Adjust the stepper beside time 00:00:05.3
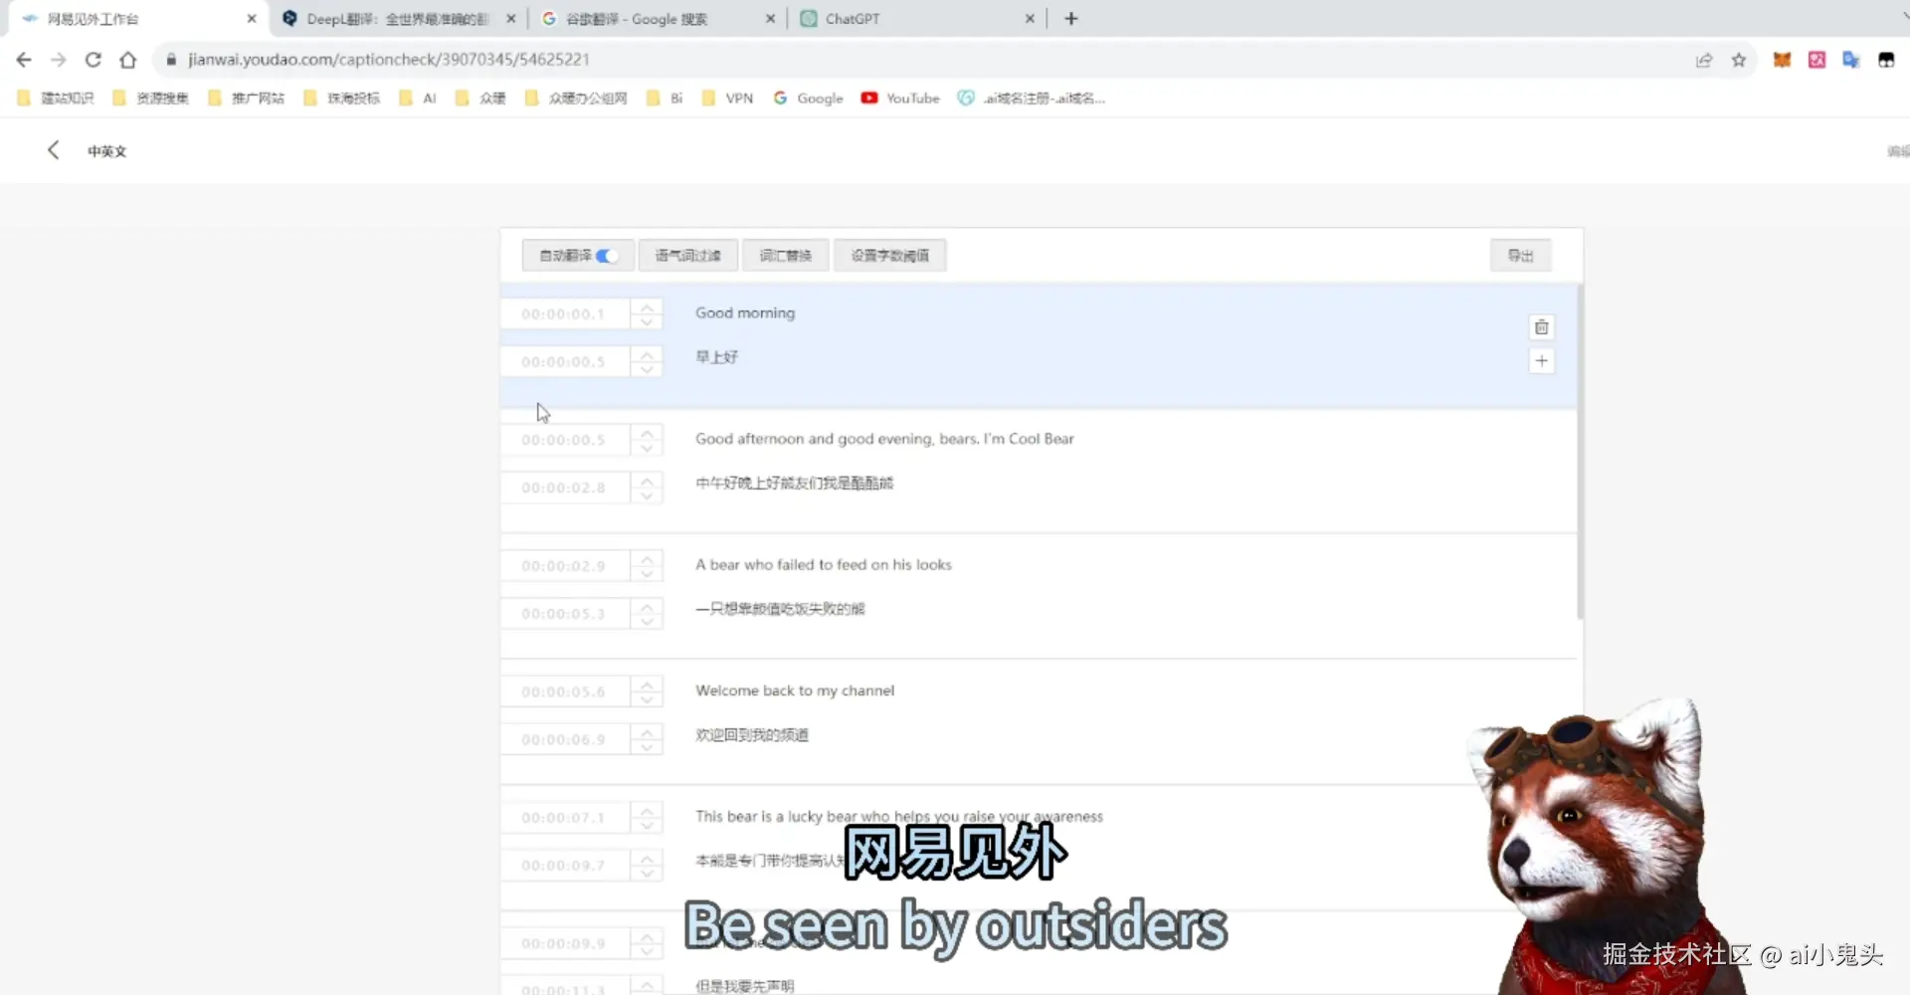The height and width of the screenshot is (995, 1910). pyautogui.click(x=647, y=614)
